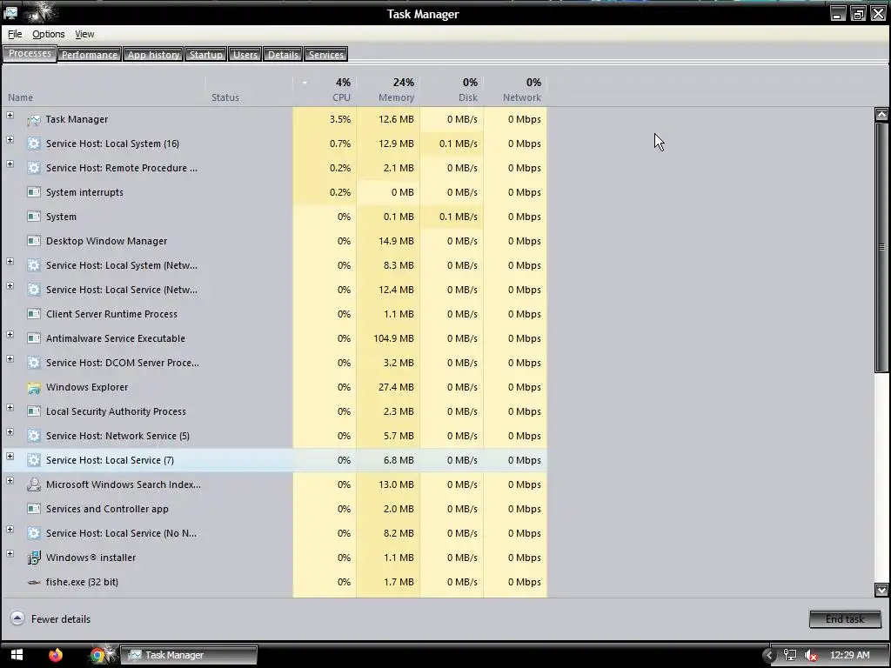Click the Windows Explorer folder icon
This screenshot has height=668, width=891.
point(34,387)
